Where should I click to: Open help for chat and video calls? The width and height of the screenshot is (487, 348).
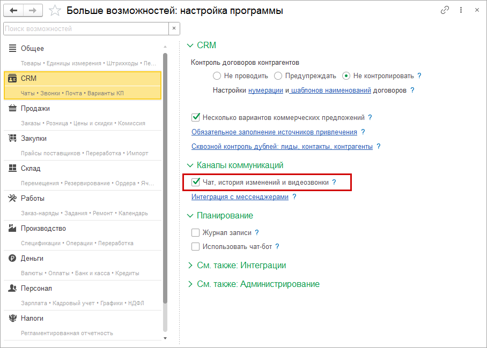(x=334, y=182)
